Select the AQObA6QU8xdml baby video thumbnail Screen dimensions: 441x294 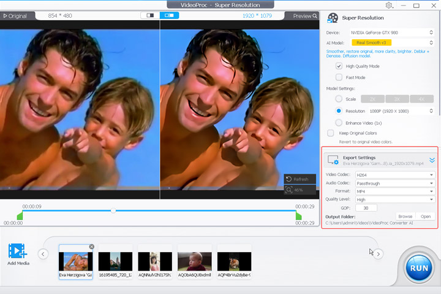[195, 261]
